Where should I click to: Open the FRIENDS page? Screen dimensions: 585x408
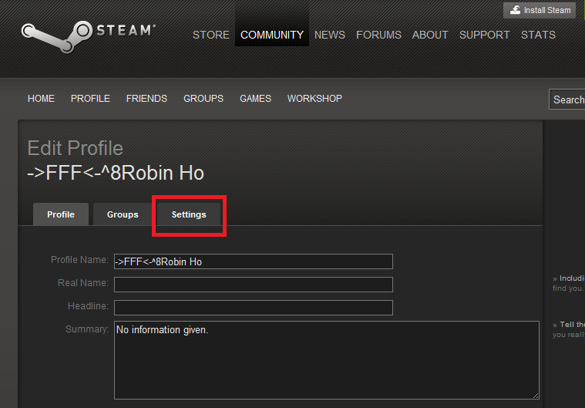[146, 99]
